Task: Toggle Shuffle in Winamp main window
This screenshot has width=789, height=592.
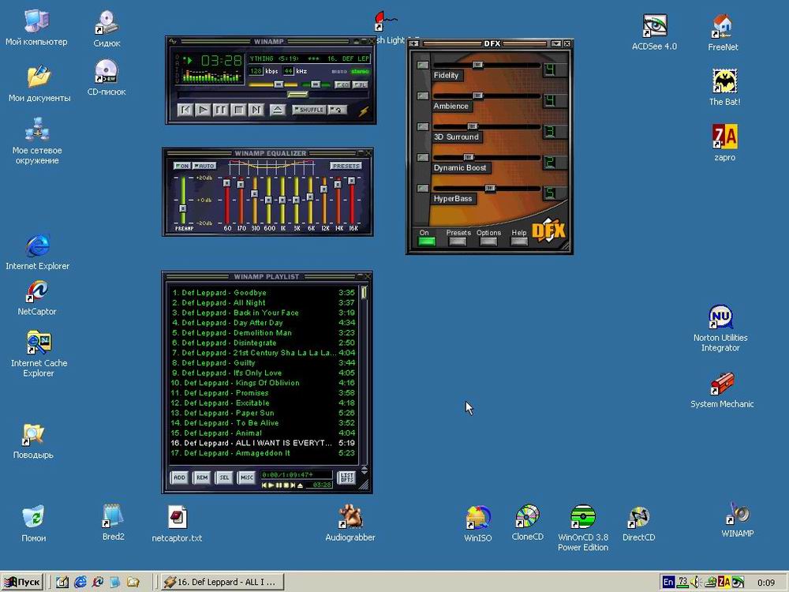Action: [x=308, y=109]
